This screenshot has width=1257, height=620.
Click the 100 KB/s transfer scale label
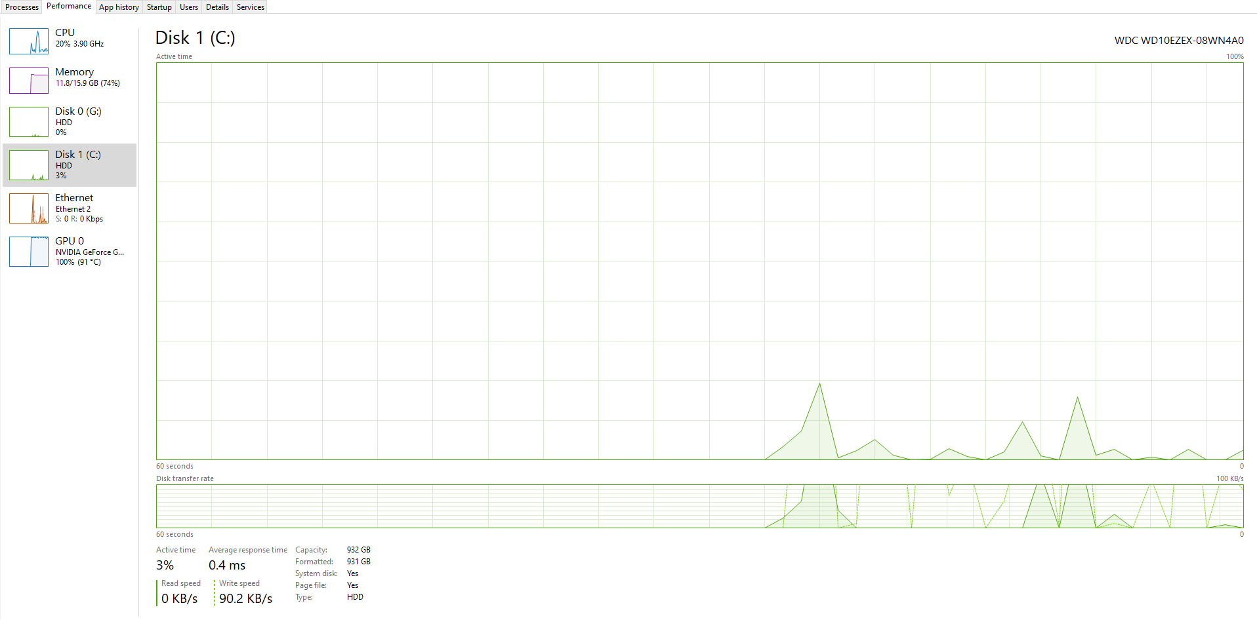[1230, 478]
